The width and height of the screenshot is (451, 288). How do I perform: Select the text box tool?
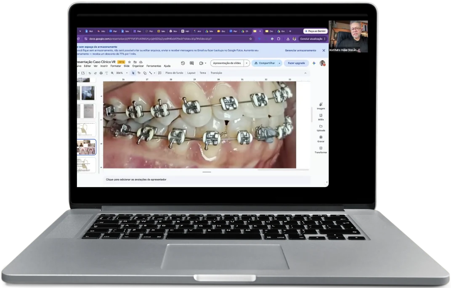pyautogui.click(x=139, y=73)
